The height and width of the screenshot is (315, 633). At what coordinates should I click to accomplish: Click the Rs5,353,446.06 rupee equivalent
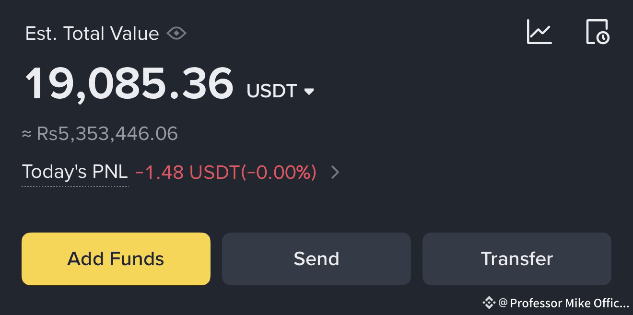[107, 134]
